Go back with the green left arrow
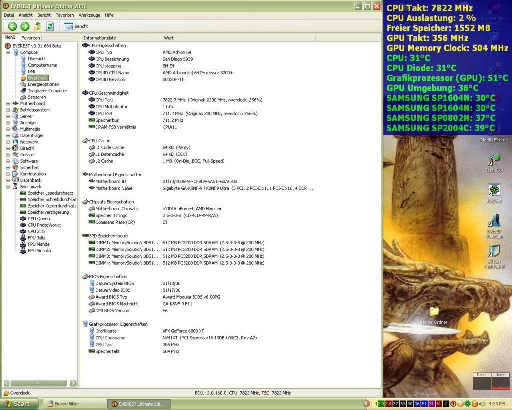 click(12, 26)
